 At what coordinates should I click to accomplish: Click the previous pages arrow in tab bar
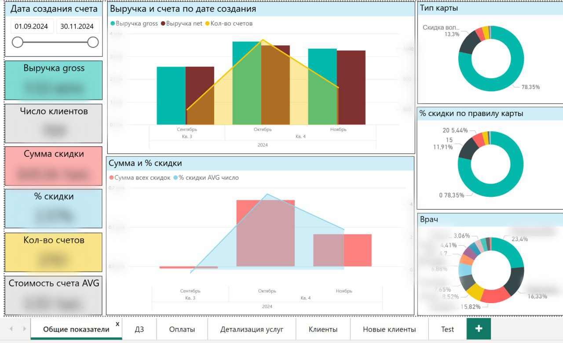point(11,329)
